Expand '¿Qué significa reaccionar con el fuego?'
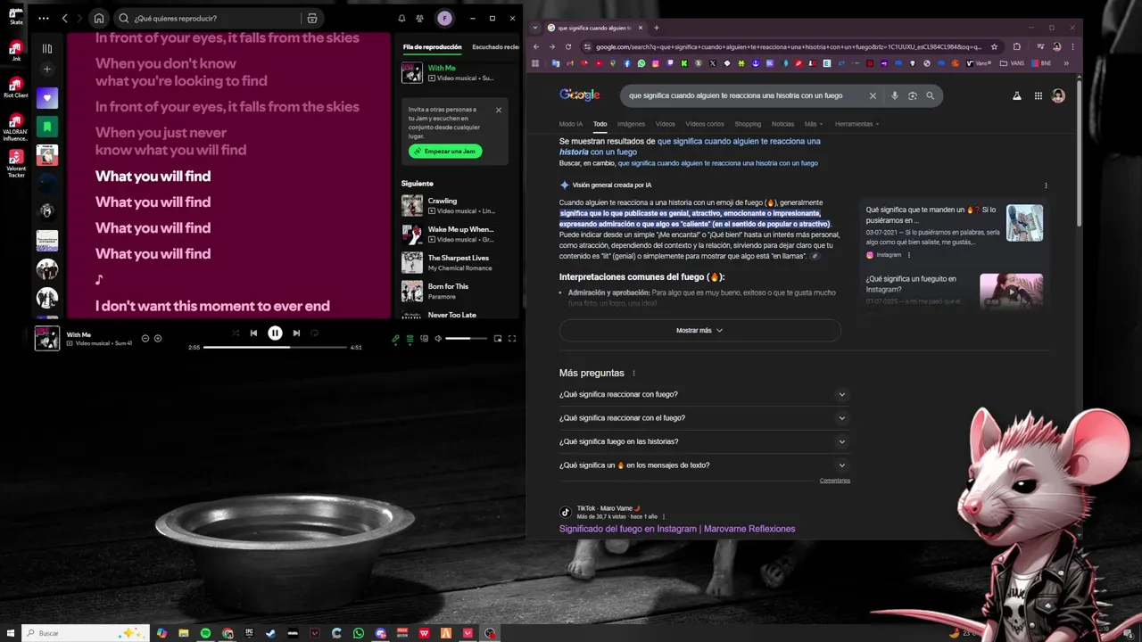This screenshot has width=1142, height=642. (x=704, y=417)
